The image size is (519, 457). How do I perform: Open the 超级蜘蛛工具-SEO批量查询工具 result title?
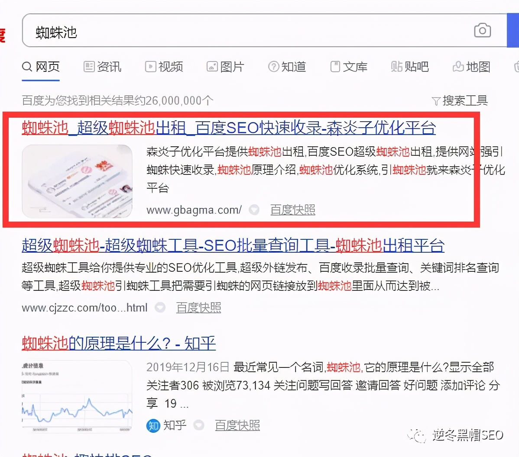coord(233,246)
